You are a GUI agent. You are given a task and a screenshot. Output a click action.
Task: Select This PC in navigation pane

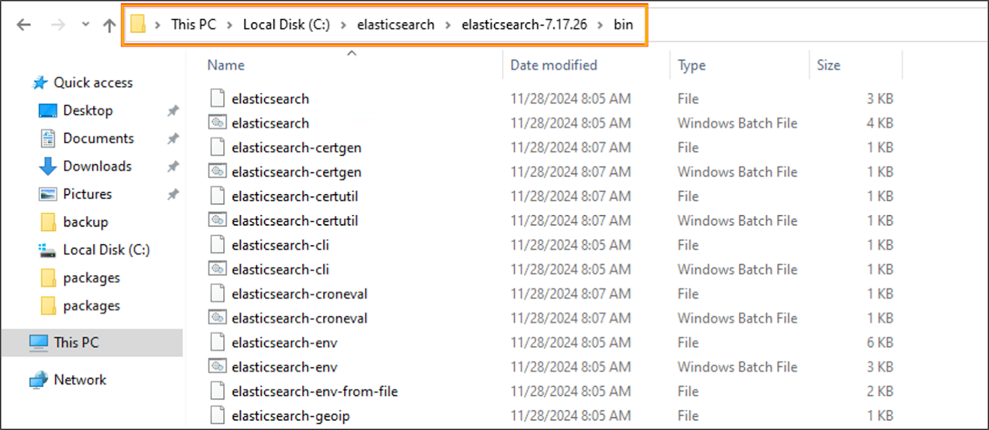(x=76, y=342)
